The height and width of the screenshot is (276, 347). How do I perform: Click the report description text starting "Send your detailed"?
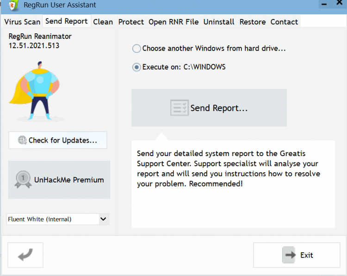point(229,169)
